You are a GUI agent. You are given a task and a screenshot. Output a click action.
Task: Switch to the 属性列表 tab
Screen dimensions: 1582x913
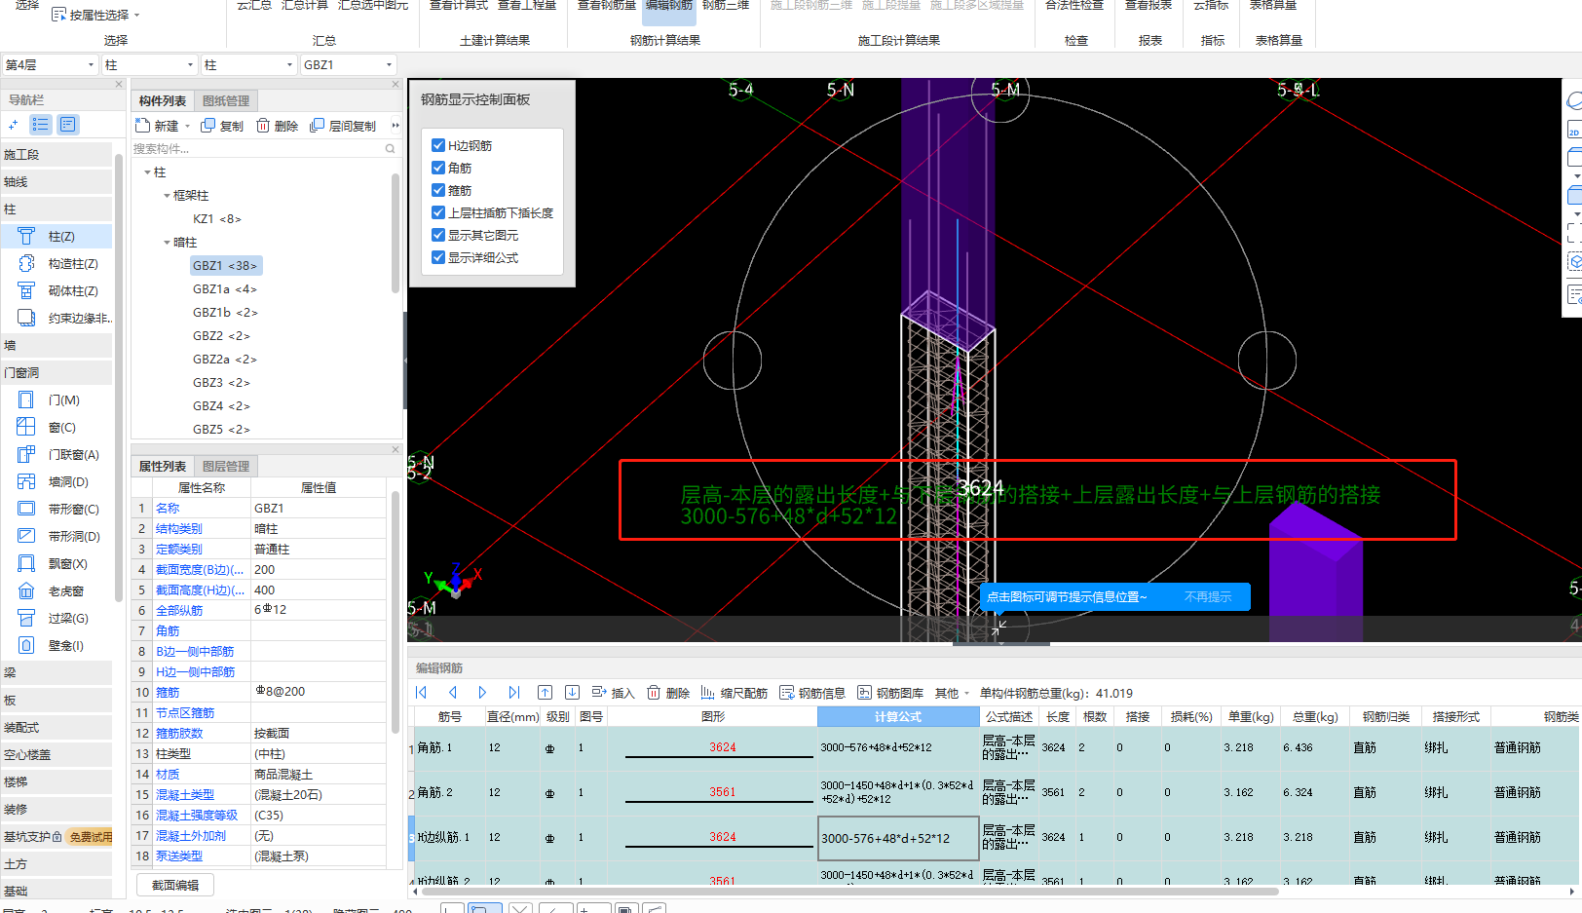point(162,466)
